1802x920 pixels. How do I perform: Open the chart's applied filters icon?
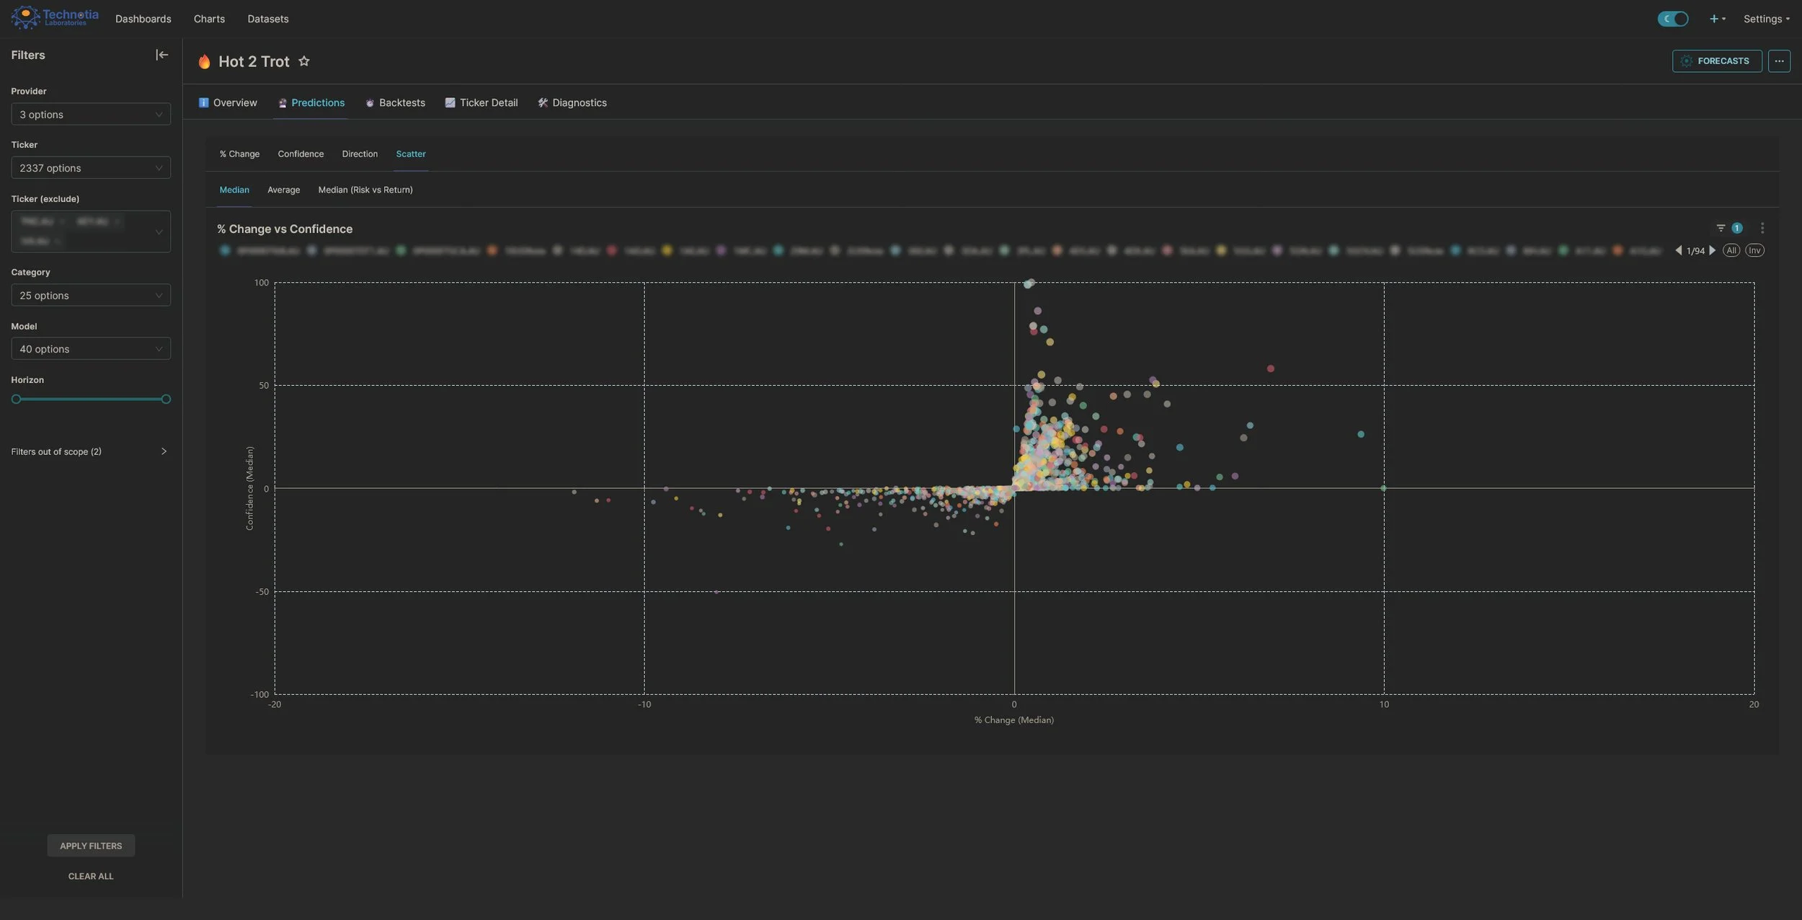point(1721,228)
